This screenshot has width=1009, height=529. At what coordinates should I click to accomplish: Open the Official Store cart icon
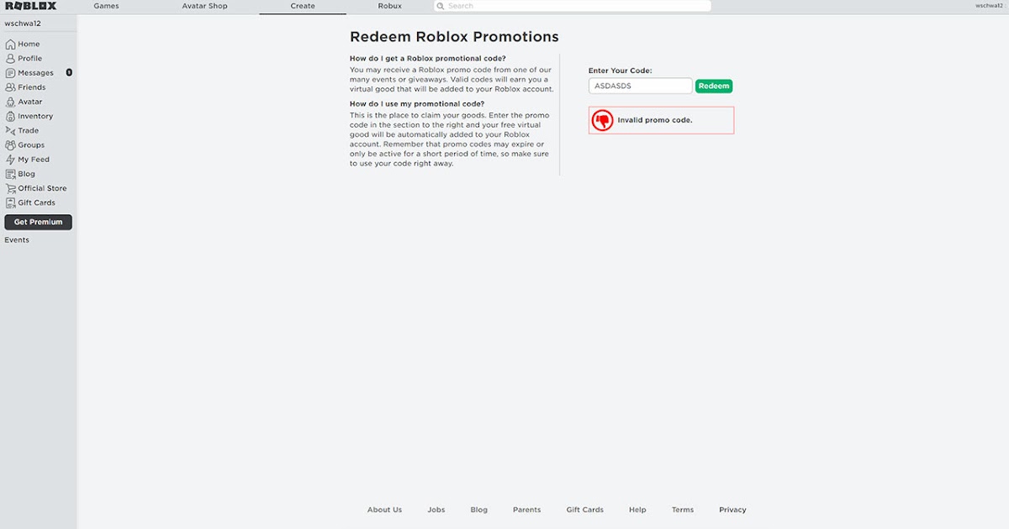11,188
